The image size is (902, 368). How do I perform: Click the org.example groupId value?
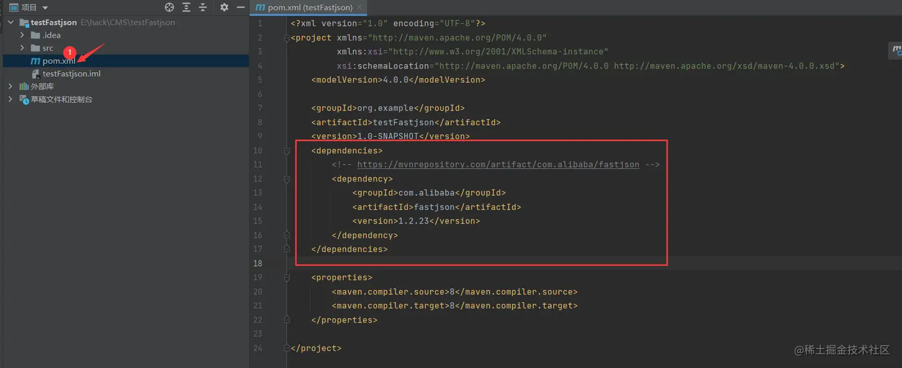click(385, 108)
